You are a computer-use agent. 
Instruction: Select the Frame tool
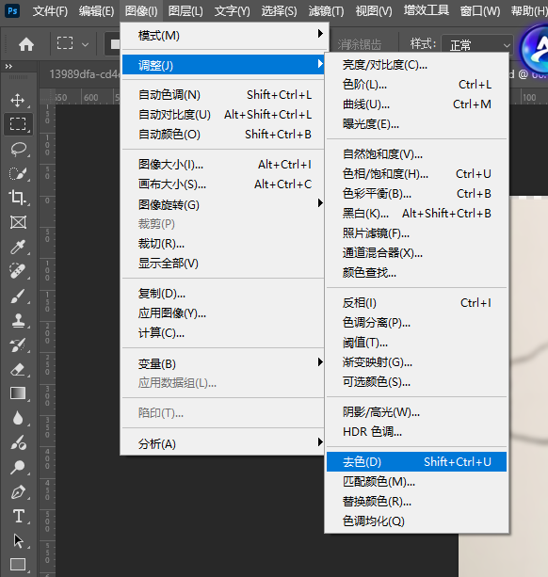coord(18,222)
